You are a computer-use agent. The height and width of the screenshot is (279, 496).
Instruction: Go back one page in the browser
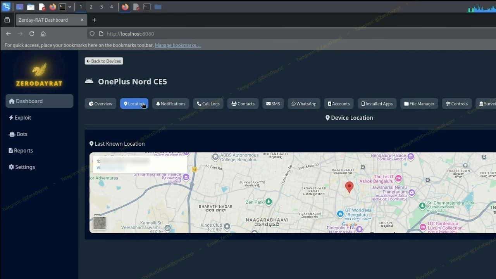coord(9,34)
